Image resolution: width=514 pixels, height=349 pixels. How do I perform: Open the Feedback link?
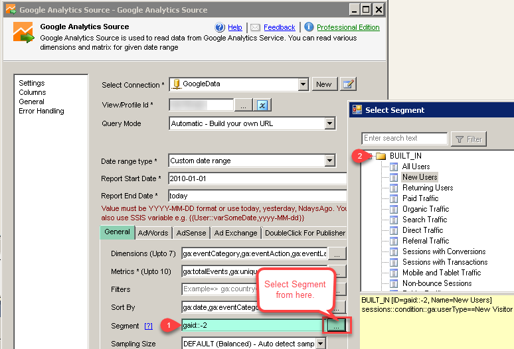tap(280, 27)
